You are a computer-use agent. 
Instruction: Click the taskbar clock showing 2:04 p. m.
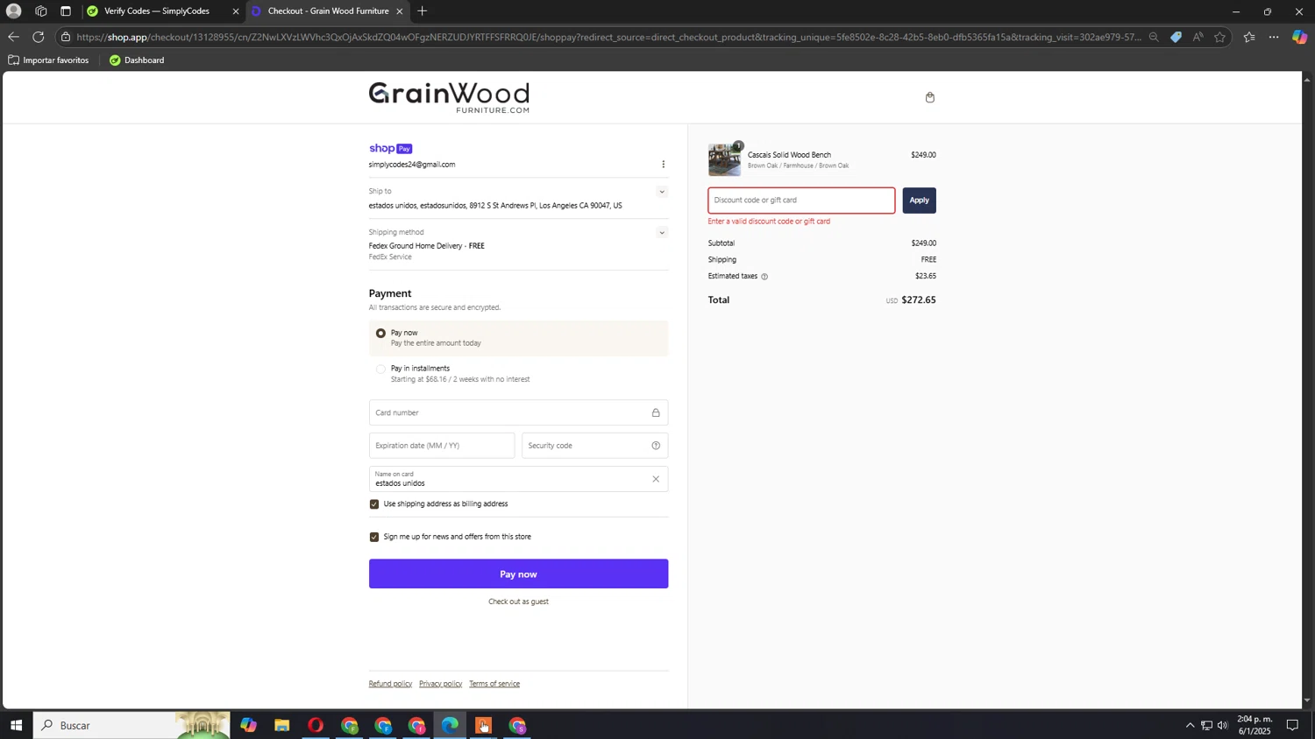coord(1254,725)
